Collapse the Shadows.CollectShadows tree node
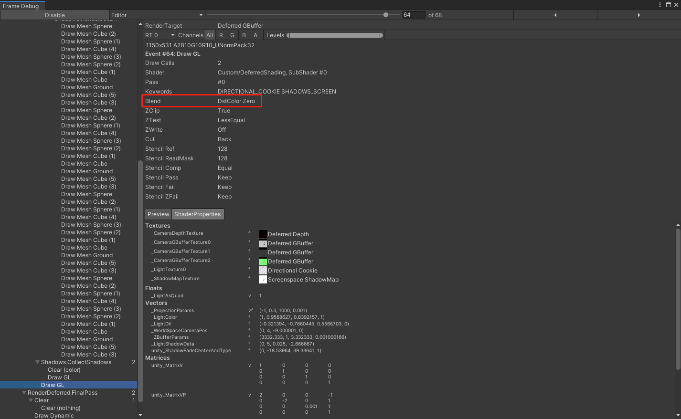681x419 pixels. click(x=38, y=362)
